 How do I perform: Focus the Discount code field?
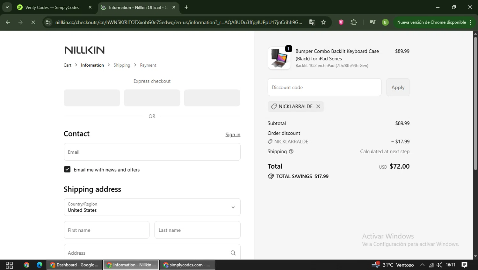(324, 87)
